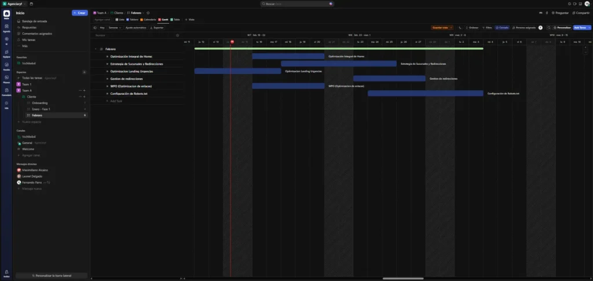Open the Equipos icon in the left rail

coord(6,52)
